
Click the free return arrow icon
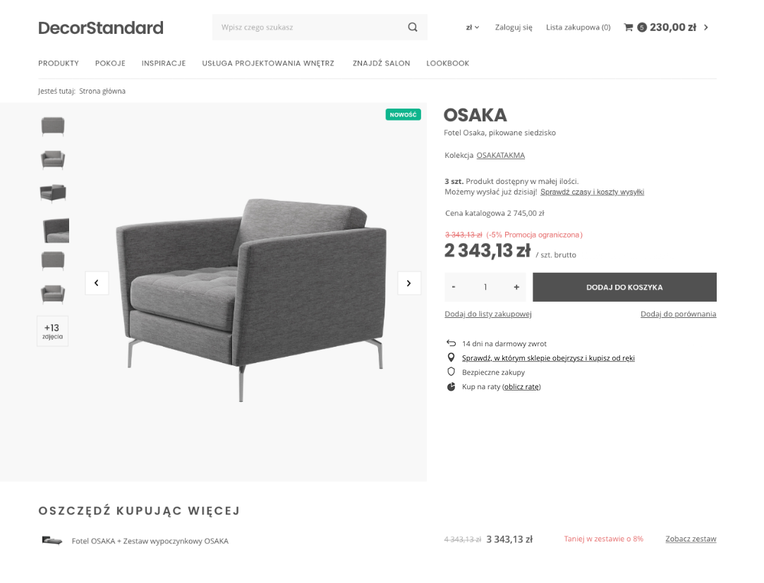[x=451, y=343]
